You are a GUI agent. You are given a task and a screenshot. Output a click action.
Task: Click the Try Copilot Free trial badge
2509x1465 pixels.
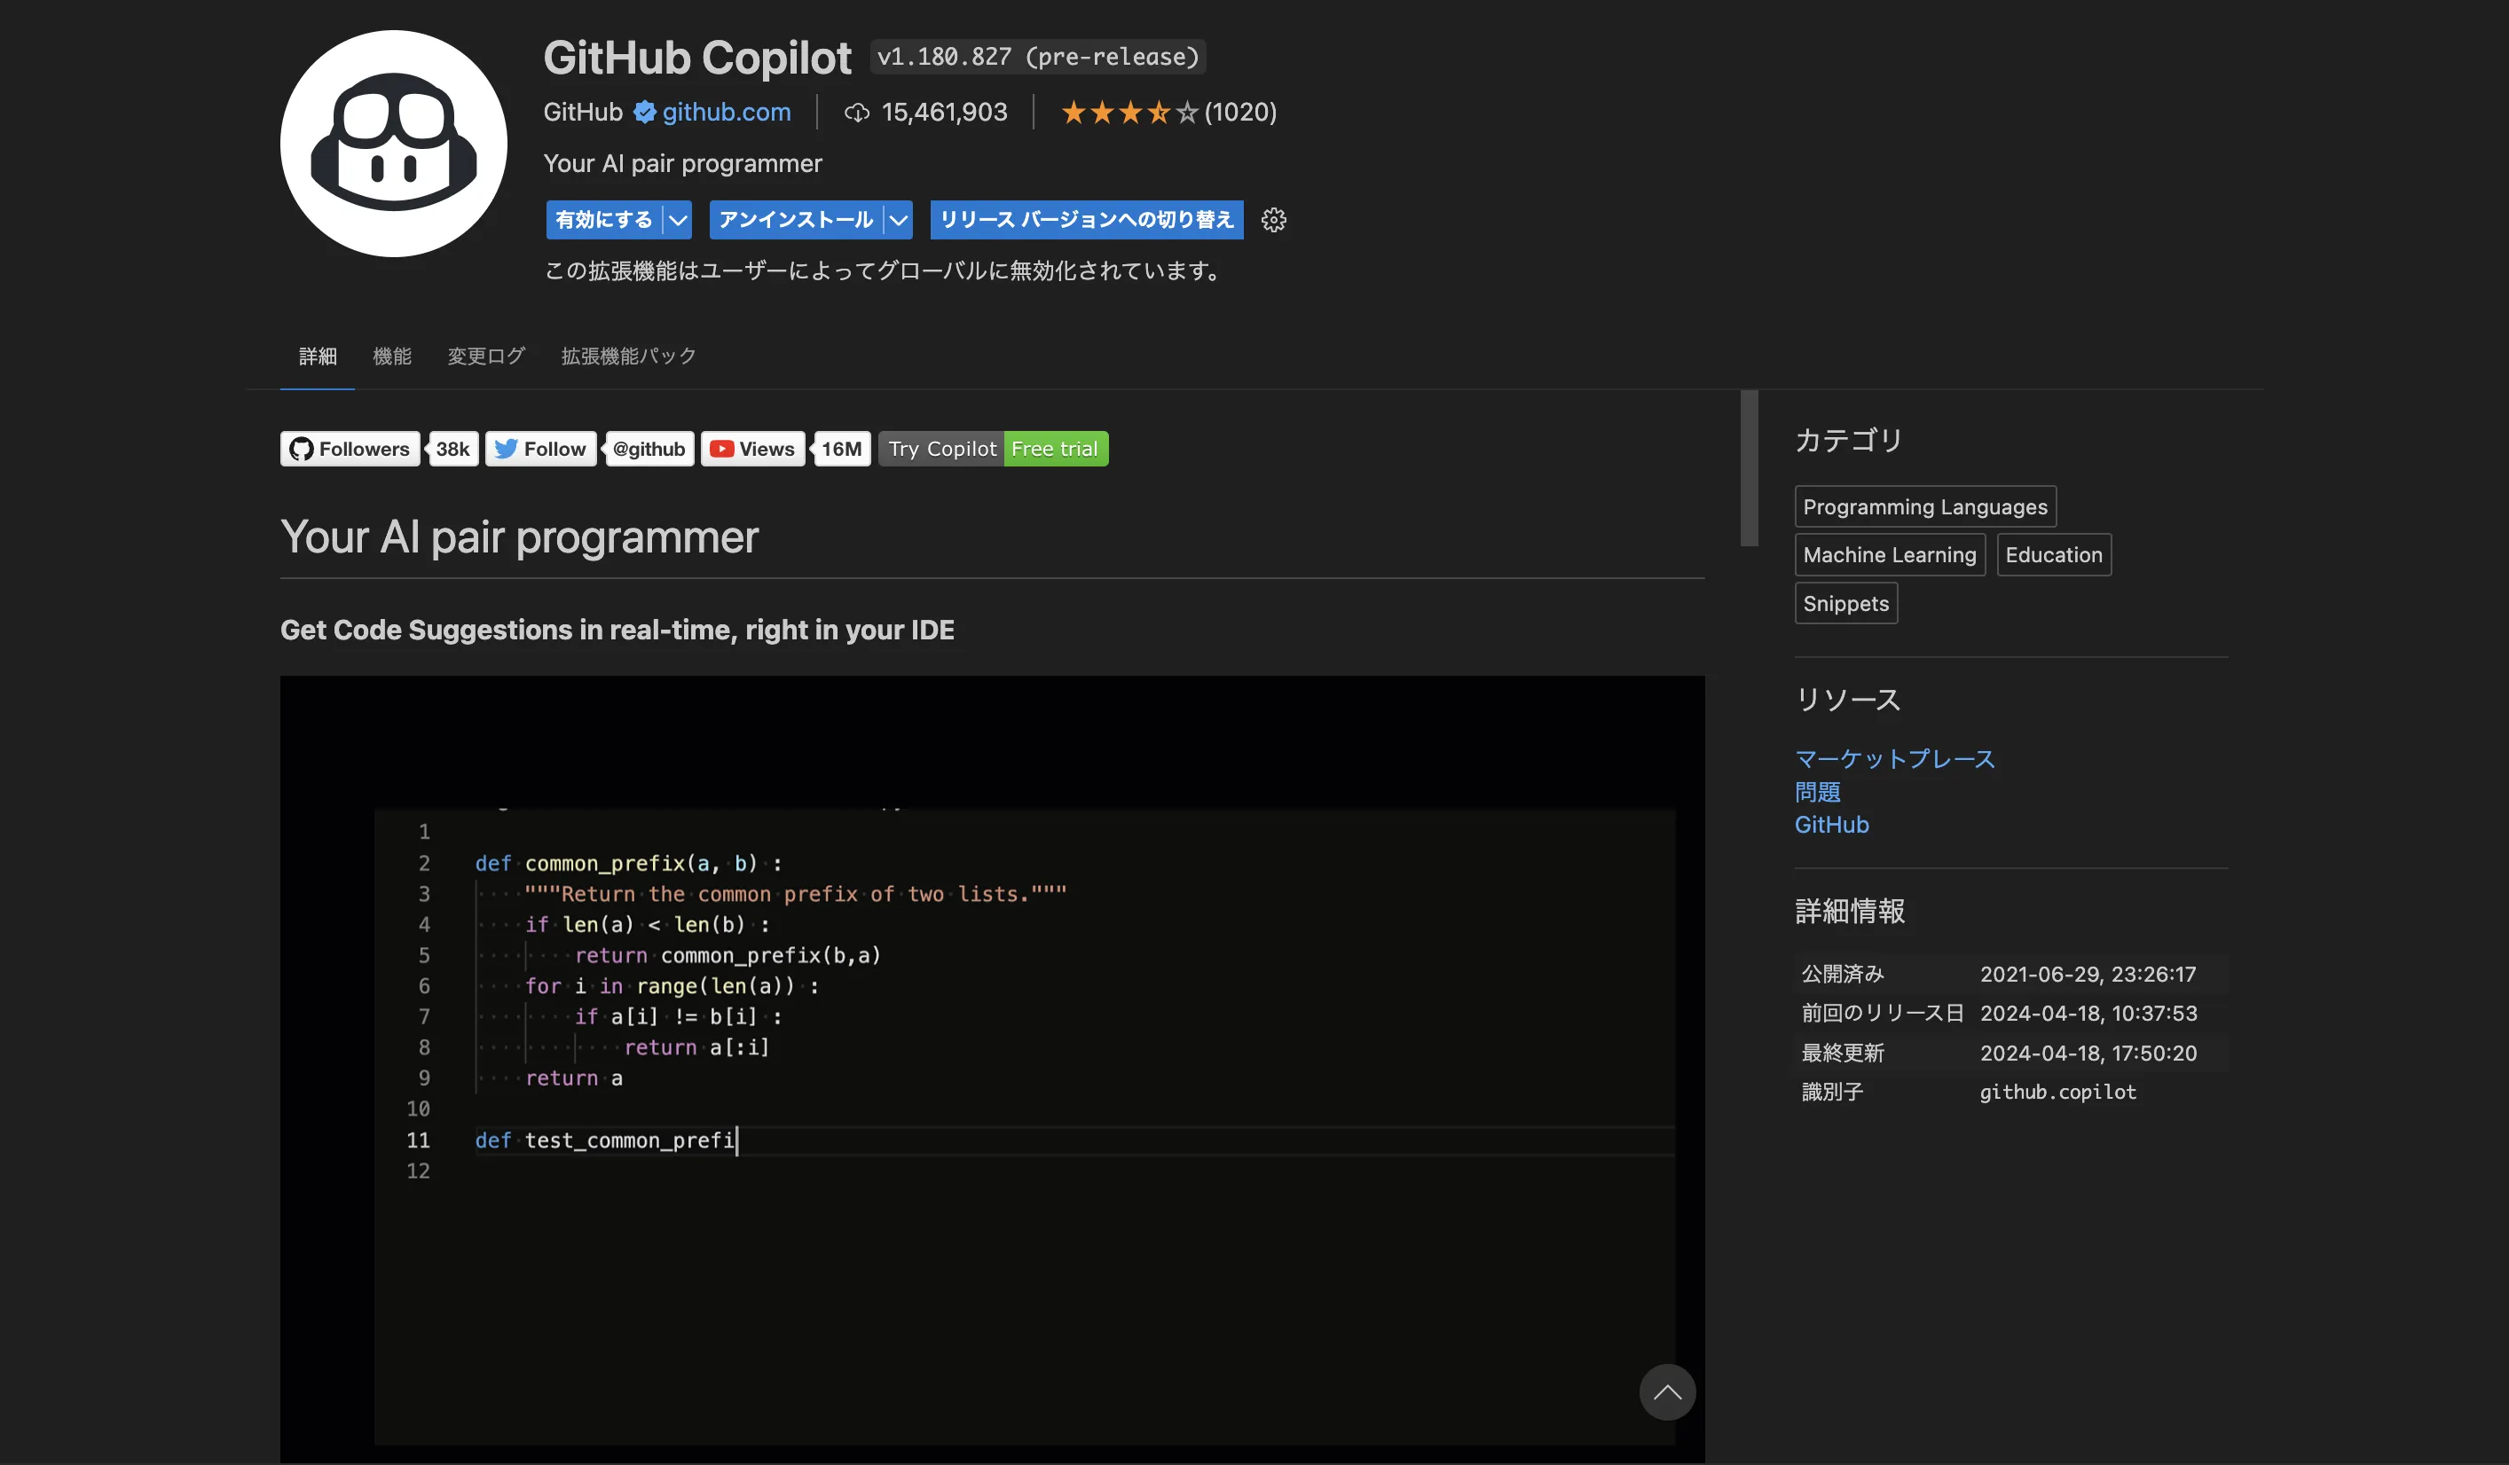click(993, 449)
